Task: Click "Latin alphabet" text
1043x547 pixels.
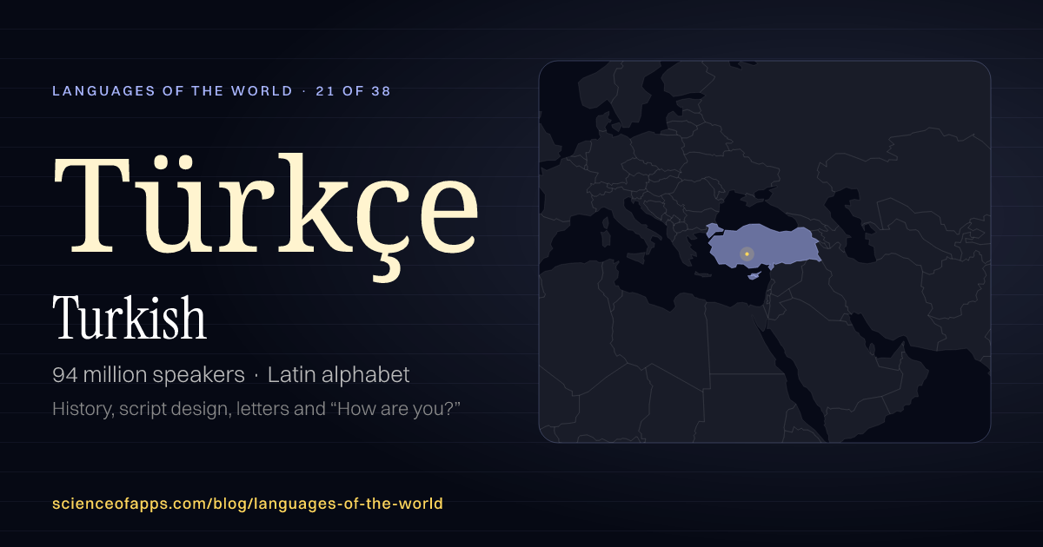Action: (x=338, y=375)
